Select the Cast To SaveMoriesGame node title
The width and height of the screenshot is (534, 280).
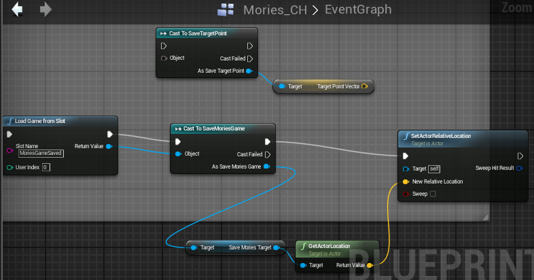coord(214,128)
